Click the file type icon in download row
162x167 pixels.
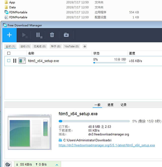(x=22, y=61)
